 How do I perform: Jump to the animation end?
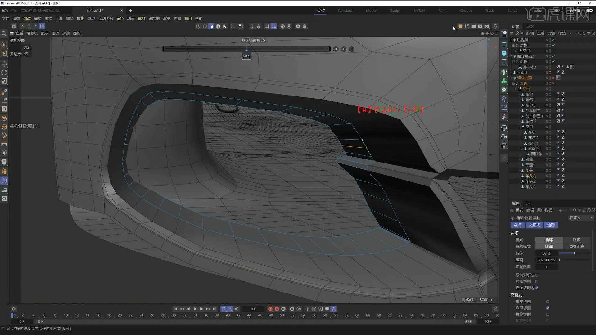pyautogui.click(x=215, y=309)
